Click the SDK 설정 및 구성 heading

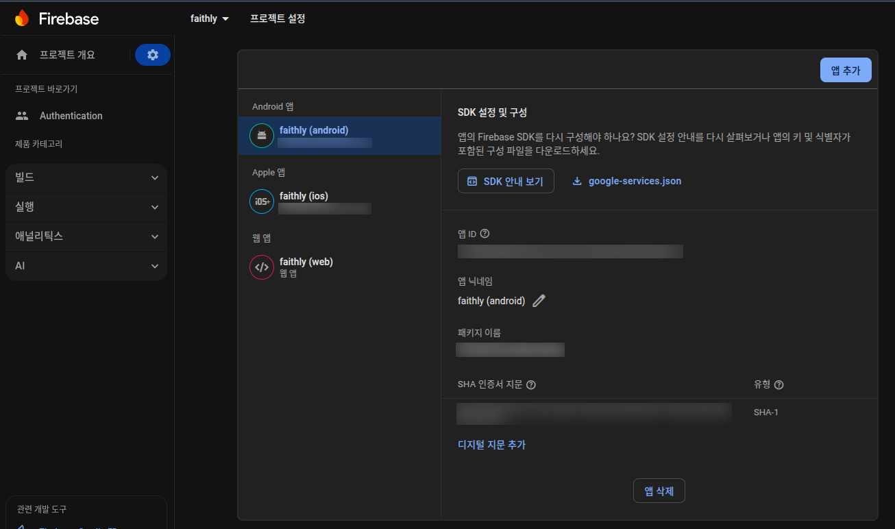pyautogui.click(x=492, y=112)
